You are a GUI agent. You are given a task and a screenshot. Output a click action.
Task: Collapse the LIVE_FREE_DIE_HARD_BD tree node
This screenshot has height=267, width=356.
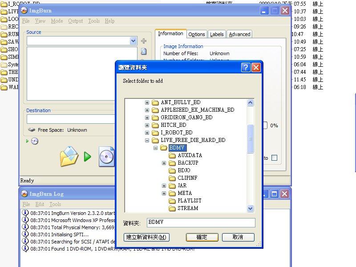(147, 140)
